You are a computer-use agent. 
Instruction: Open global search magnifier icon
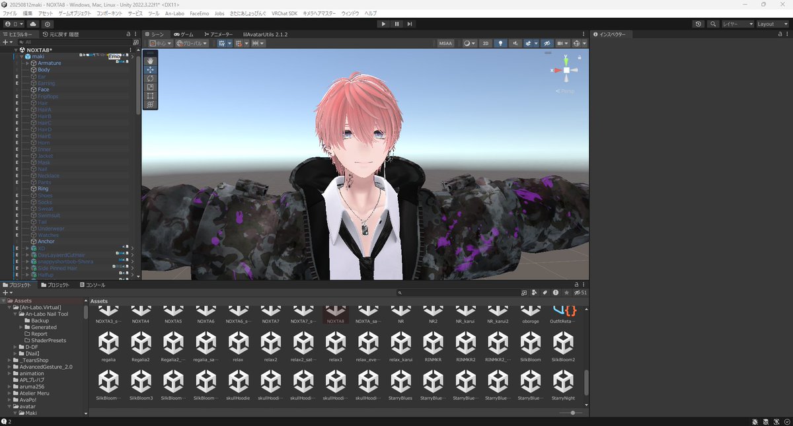[x=714, y=24]
